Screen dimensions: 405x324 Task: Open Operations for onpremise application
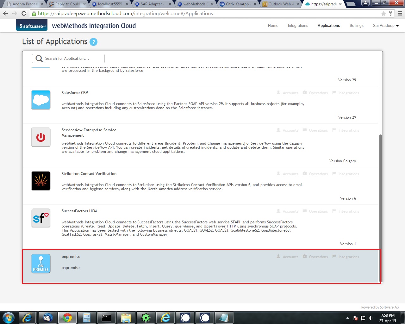point(315,257)
